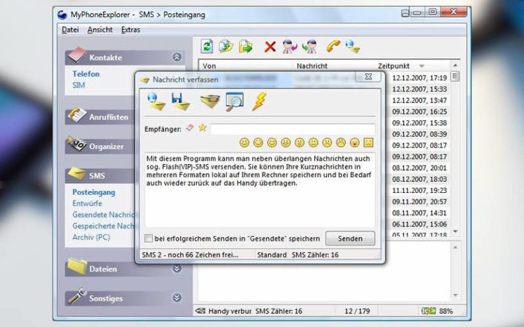Open SIM contacts in sidebar
Image resolution: width=524 pixels, height=327 pixels.
(79, 85)
